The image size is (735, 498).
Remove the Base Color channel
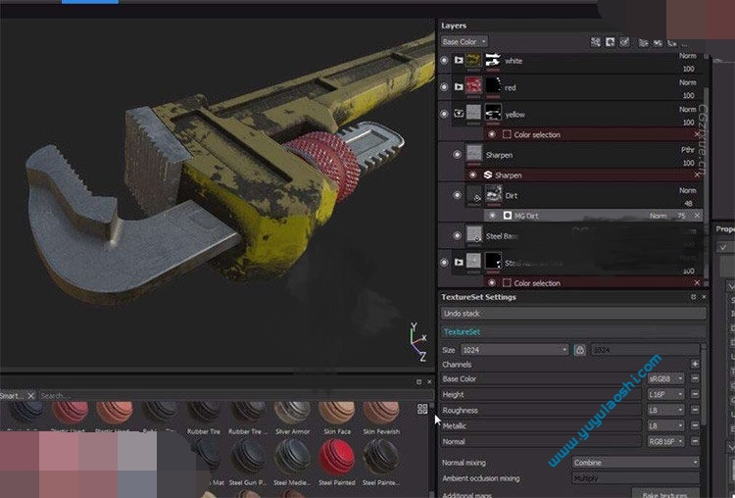coord(695,378)
